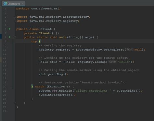Screen dimensions: 154x121
Task: Click line number 11 in the gutter
Action: point(5,50)
